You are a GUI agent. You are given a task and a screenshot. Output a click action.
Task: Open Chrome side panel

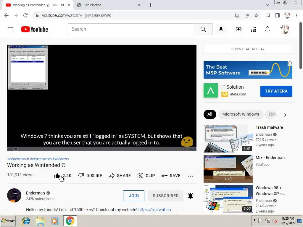278,15
